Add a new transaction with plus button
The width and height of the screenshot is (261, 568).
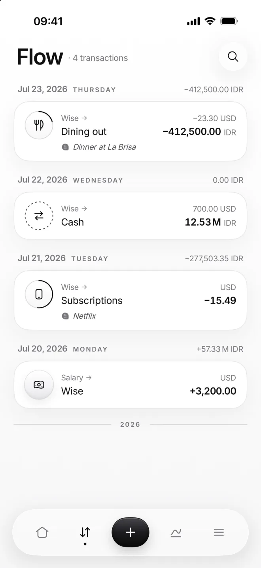[x=130, y=532]
